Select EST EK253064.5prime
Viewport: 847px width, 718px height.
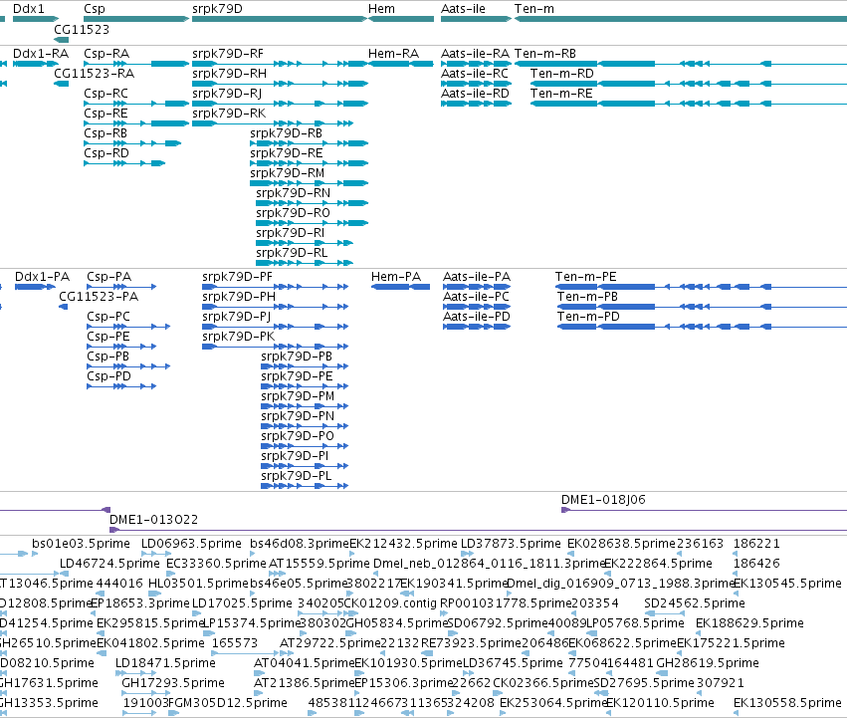tap(552, 703)
